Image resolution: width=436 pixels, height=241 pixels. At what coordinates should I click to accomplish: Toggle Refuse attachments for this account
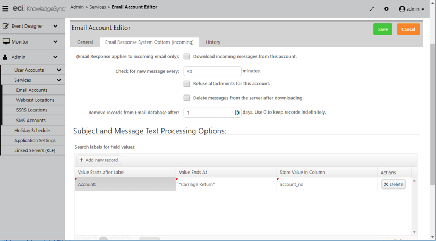186,84
